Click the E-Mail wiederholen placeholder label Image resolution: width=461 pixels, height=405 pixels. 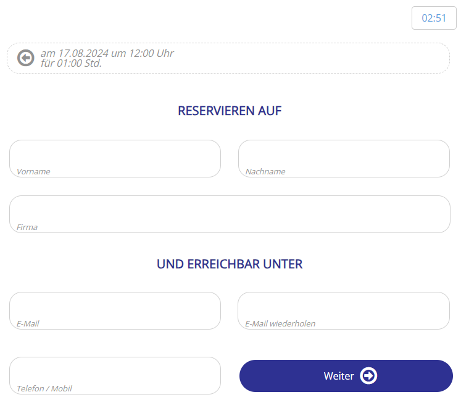280,323
